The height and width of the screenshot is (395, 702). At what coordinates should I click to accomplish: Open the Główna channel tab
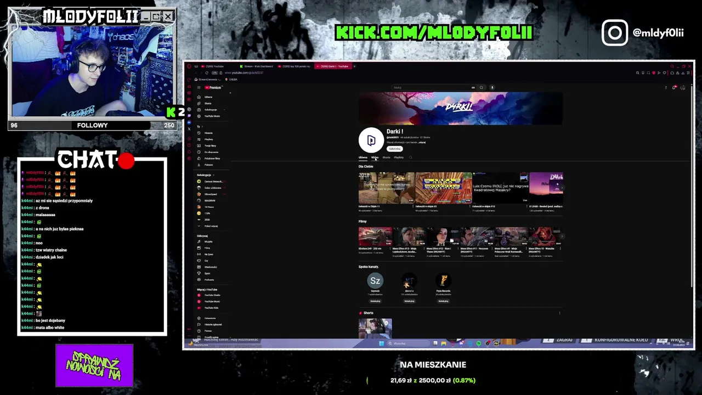pyautogui.click(x=363, y=157)
